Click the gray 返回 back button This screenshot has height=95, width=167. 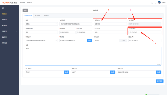coord(25,10)
